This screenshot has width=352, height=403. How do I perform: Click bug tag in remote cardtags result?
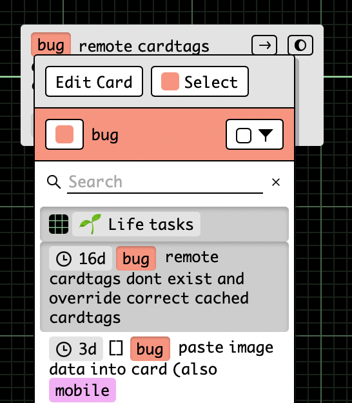tap(136, 258)
